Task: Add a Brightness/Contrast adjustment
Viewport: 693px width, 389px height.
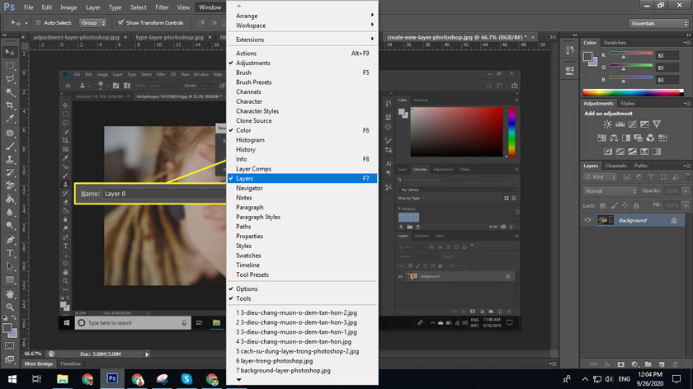Action: [608, 124]
